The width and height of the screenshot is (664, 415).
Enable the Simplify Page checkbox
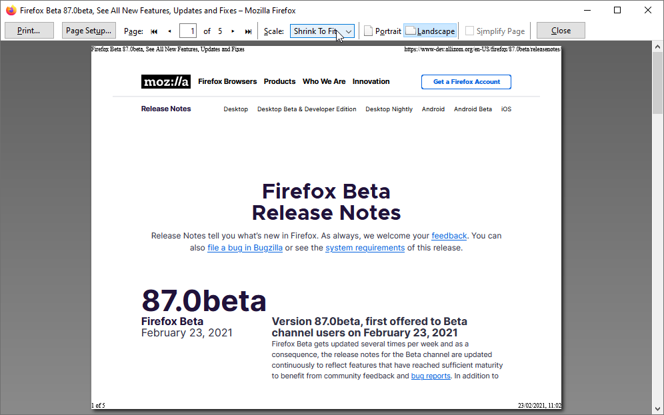(471, 31)
